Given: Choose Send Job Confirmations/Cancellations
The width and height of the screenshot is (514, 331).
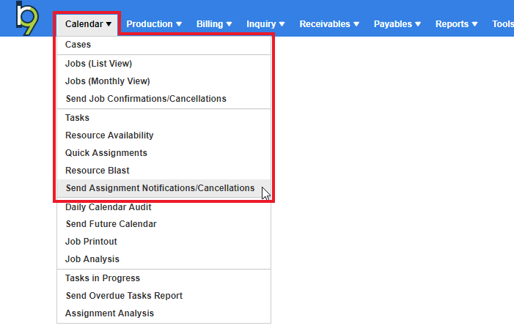Looking at the screenshot, I should [164, 99].
